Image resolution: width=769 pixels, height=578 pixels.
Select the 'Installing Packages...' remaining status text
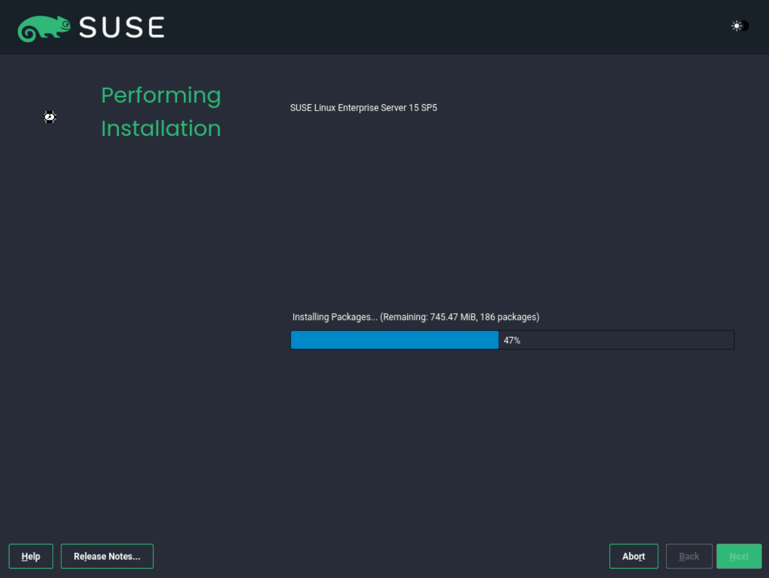[x=416, y=317]
